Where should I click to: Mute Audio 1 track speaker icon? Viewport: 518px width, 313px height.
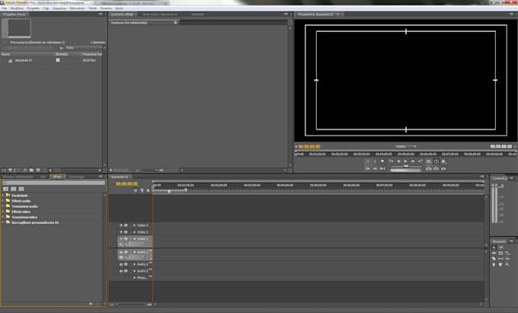tap(121, 252)
